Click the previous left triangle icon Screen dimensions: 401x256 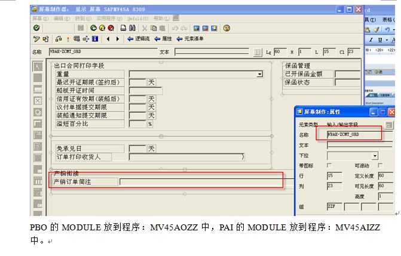click(x=108, y=39)
